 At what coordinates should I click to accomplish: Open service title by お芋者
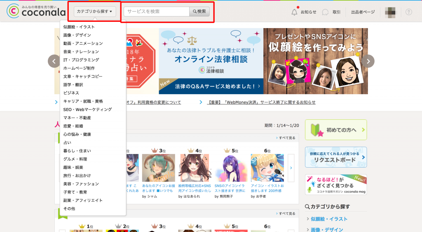[267, 188]
